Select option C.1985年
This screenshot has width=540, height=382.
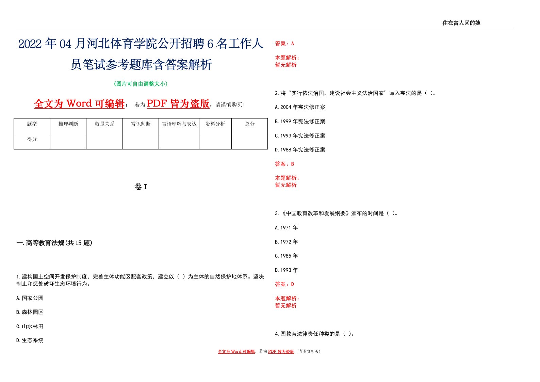(x=287, y=256)
